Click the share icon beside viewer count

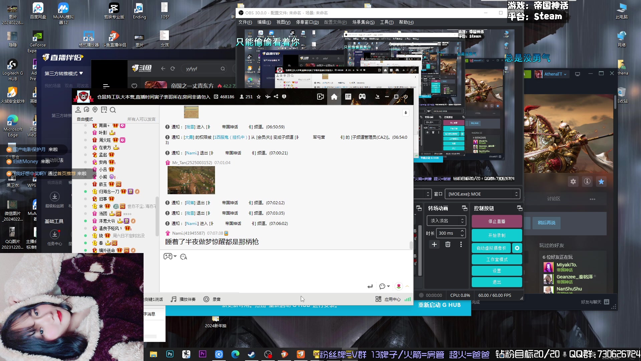[276, 97]
